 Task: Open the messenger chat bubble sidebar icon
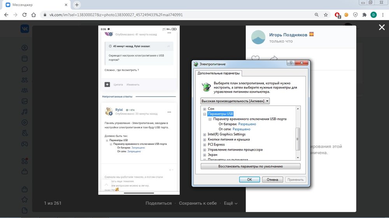point(25,69)
